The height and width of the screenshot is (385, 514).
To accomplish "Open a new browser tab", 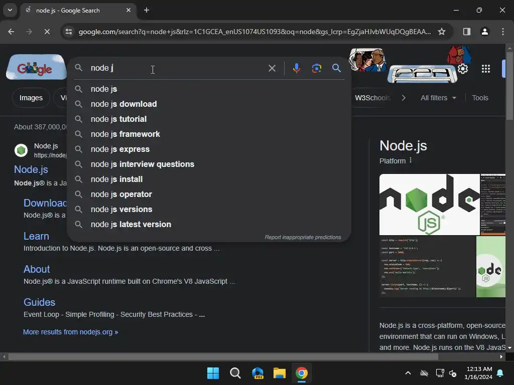I will 147,10.
